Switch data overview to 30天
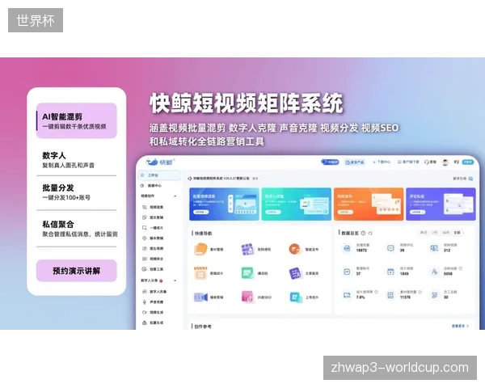Screen dimensions: 485x388 445,232
